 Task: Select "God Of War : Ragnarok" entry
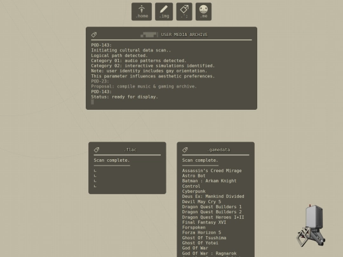pos(209,253)
